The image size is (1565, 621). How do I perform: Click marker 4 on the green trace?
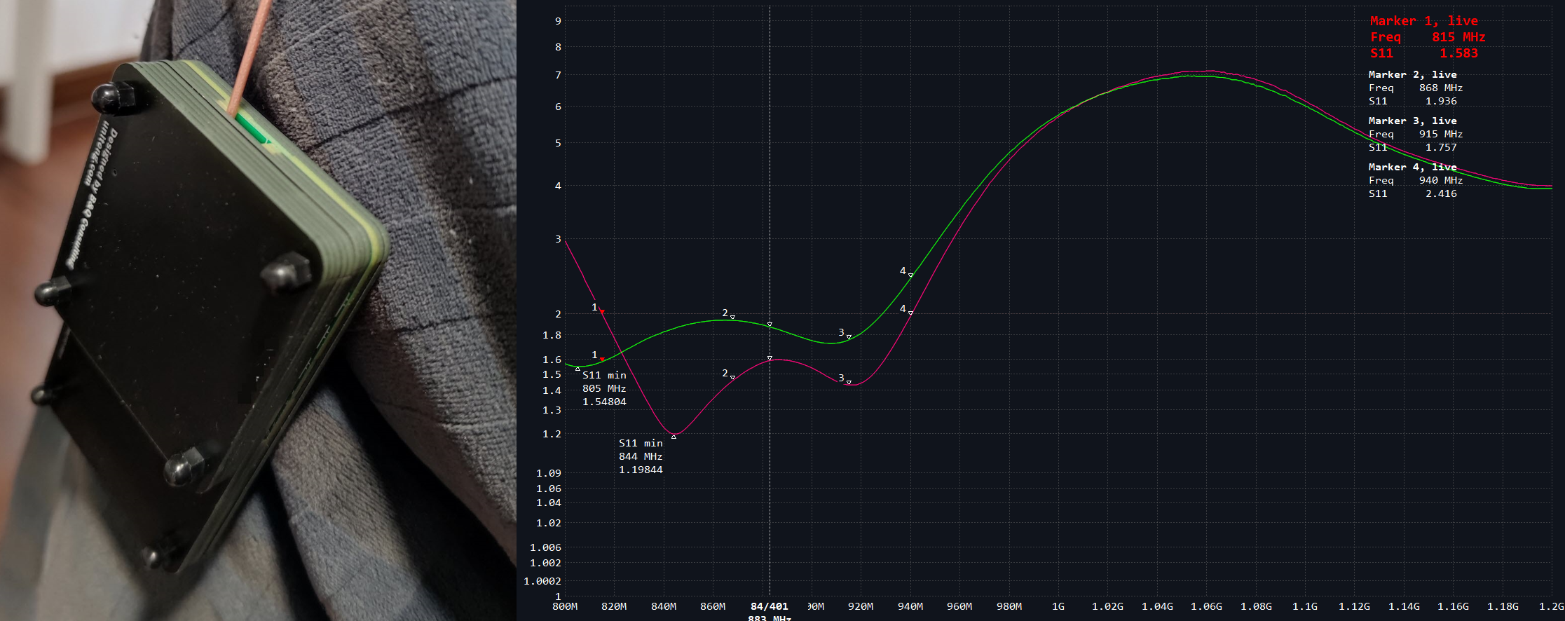tap(910, 275)
